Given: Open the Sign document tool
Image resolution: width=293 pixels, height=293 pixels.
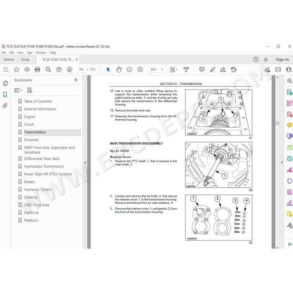Looking at the screenshot, I should pyautogui.click(x=223, y=69).
